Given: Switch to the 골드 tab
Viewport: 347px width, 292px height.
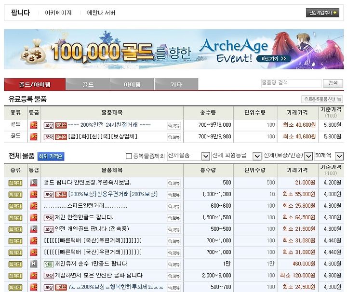Looking at the screenshot, I should [88, 84].
